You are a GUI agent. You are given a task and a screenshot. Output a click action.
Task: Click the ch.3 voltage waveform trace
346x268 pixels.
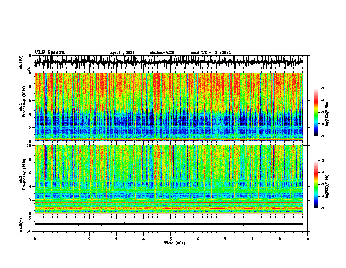coord(168,224)
